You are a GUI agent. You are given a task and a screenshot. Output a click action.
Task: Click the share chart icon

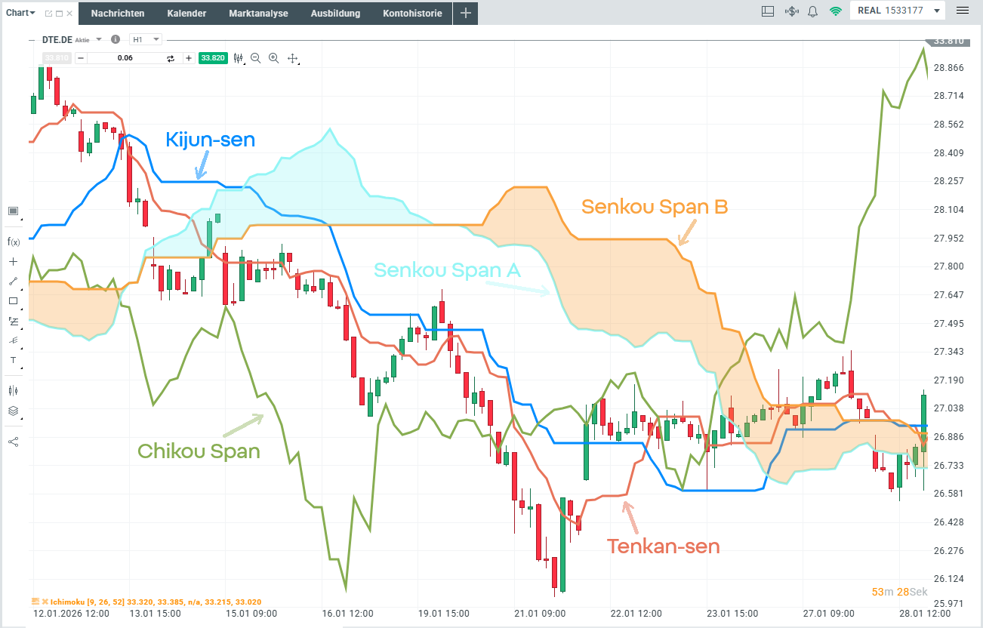coord(12,441)
